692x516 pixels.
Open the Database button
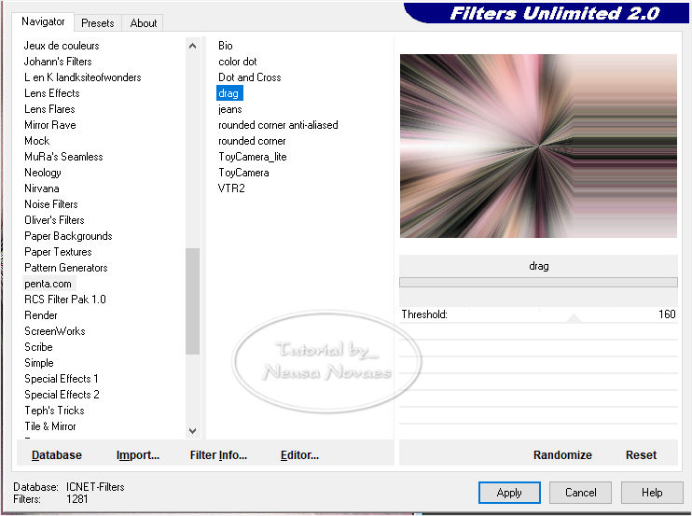pyautogui.click(x=57, y=455)
